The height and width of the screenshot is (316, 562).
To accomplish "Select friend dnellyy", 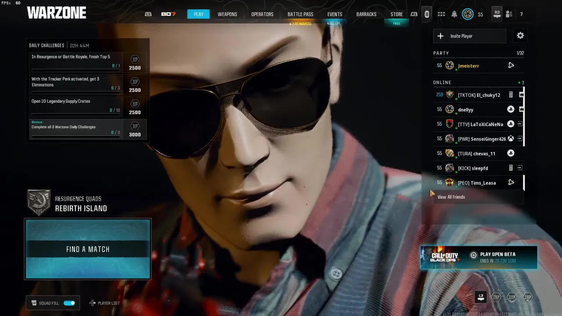I will (479, 109).
